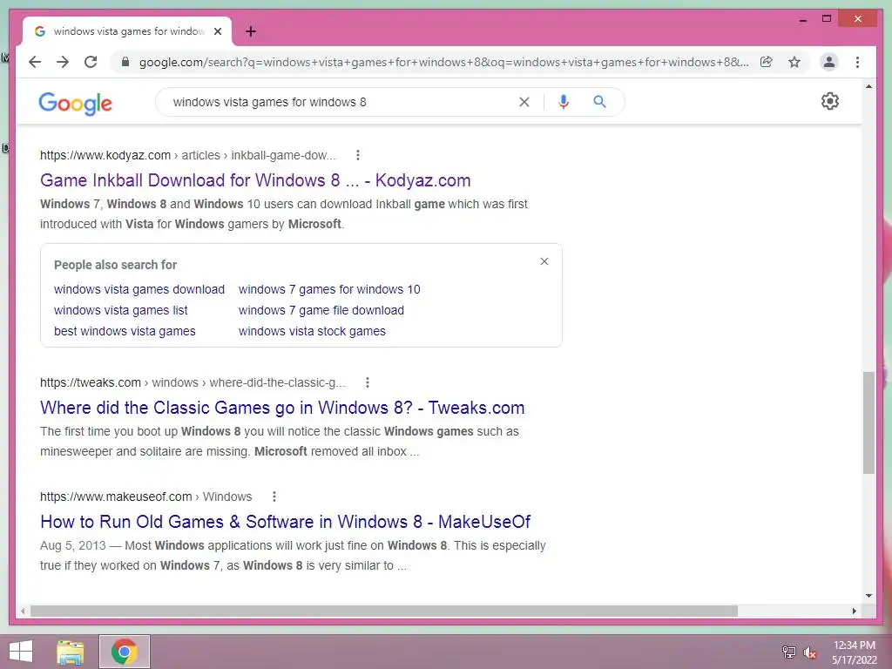Click the scroll right arrow

point(855,611)
